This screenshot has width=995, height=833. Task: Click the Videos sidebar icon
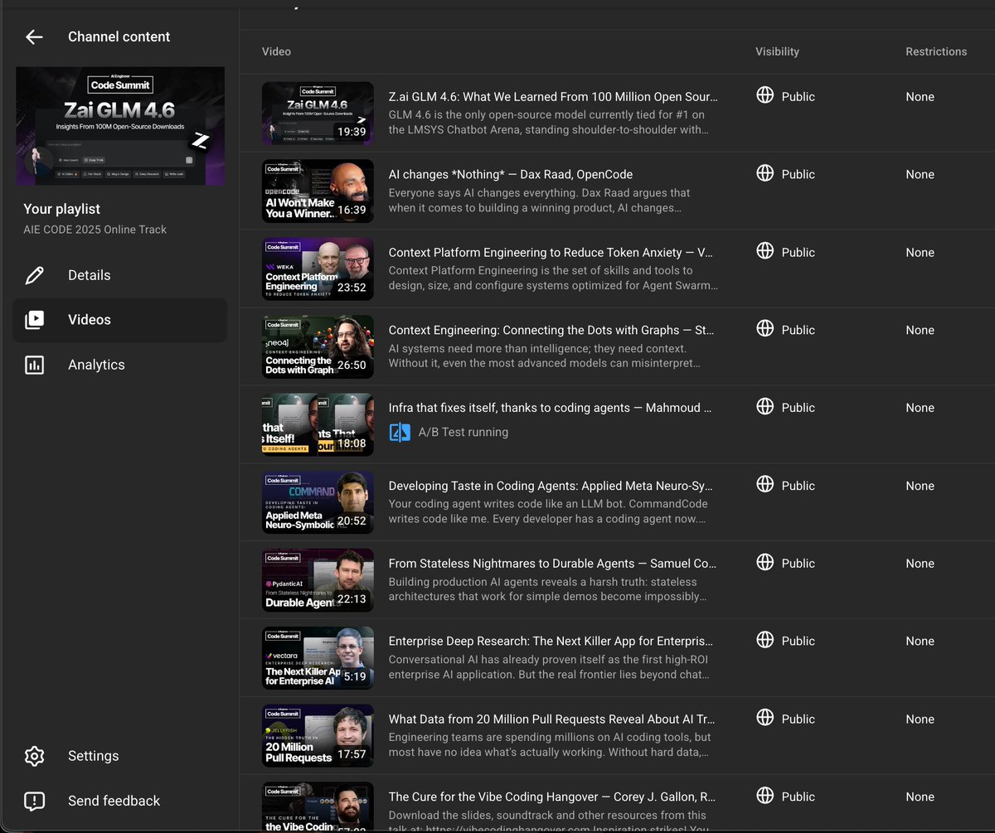click(x=34, y=319)
